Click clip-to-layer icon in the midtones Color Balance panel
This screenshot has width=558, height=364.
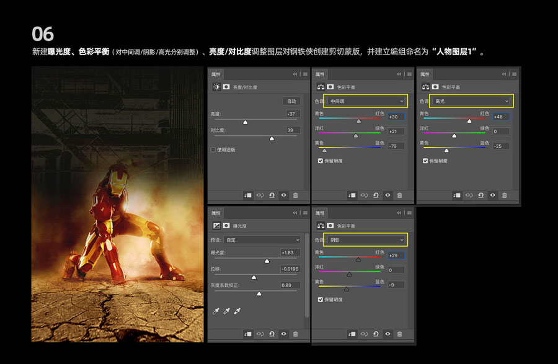click(x=353, y=195)
